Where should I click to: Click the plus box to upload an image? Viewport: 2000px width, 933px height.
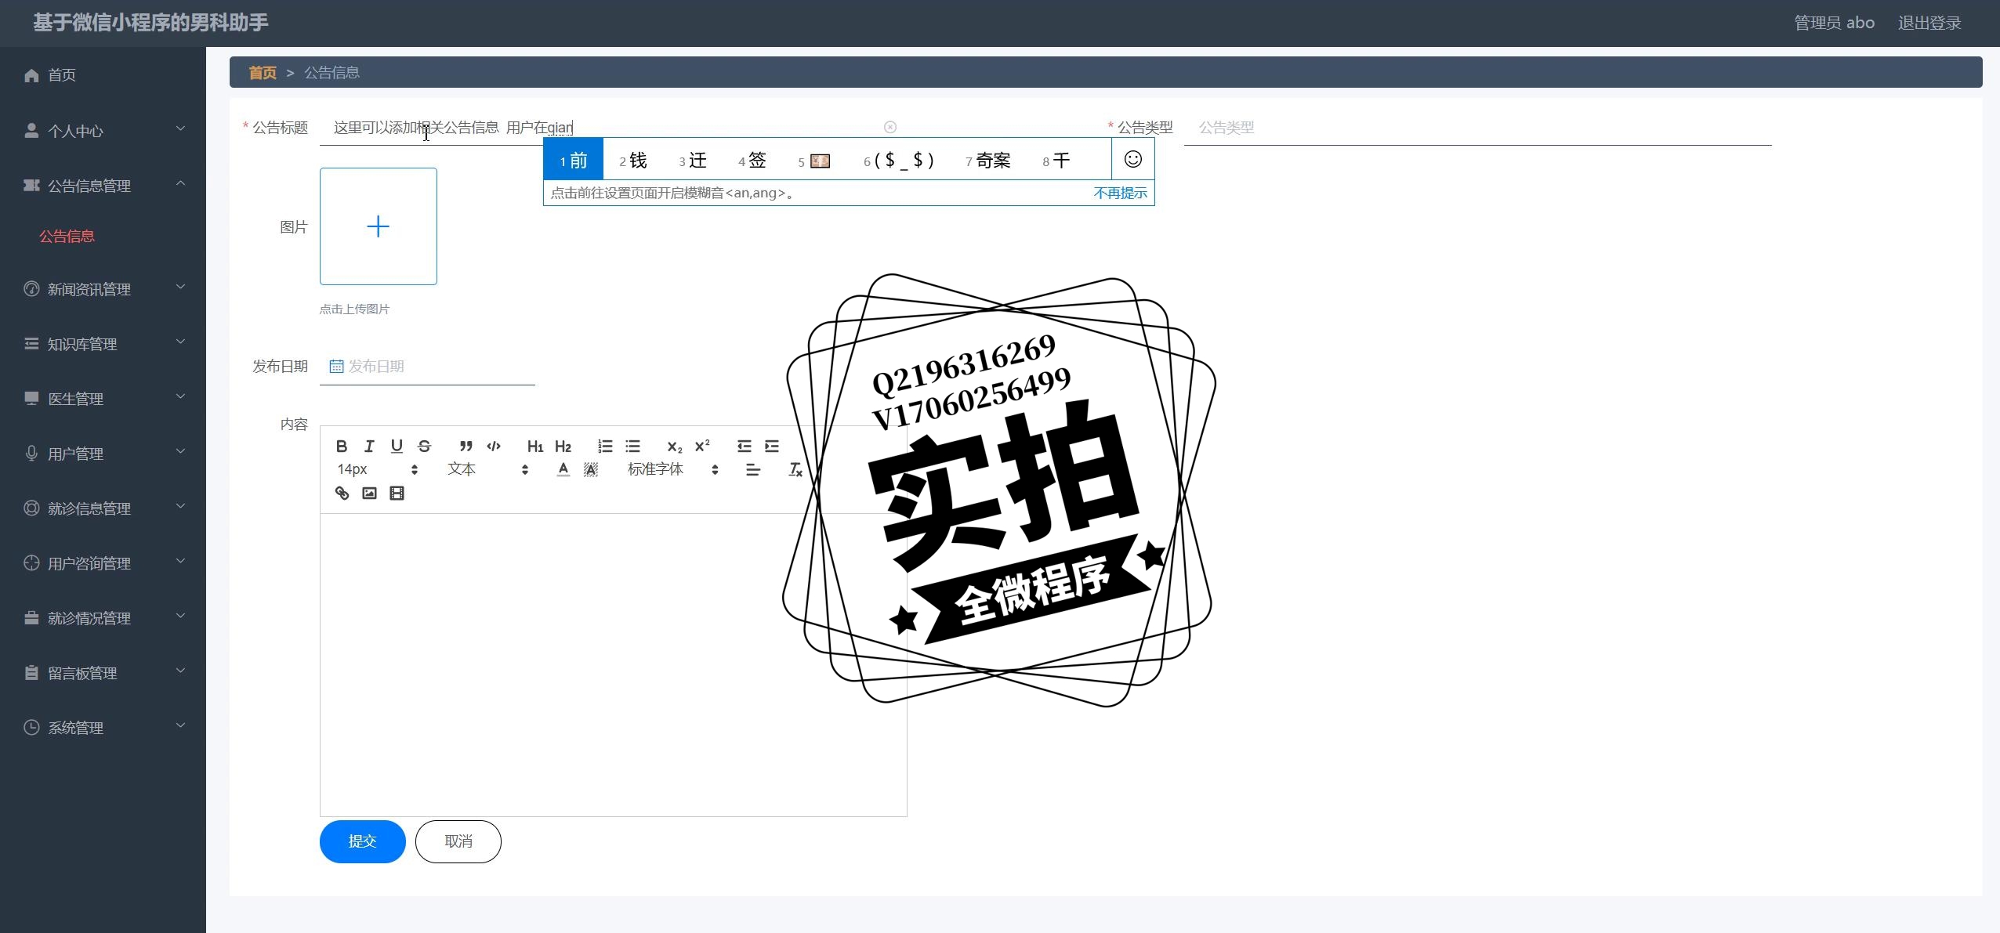pos(379,226)
